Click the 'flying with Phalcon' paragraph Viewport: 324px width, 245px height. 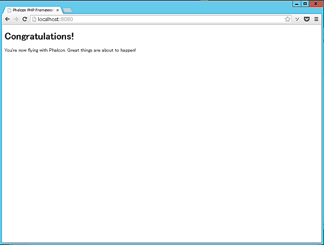tap(70, 50)
